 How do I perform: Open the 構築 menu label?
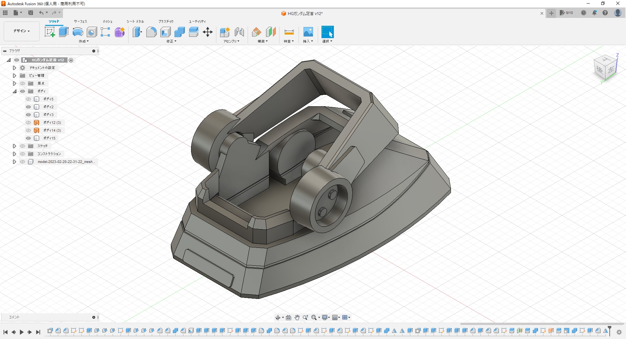tap(262, 41)
